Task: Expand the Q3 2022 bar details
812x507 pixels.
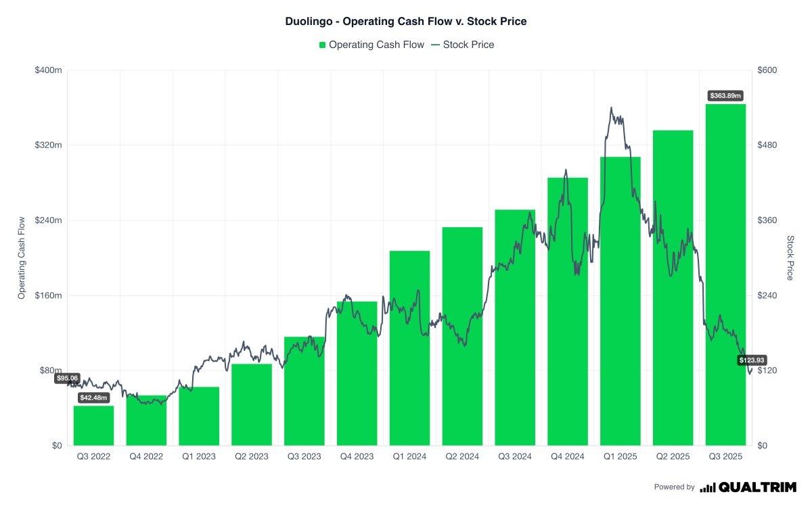Action: click(93, 426)
